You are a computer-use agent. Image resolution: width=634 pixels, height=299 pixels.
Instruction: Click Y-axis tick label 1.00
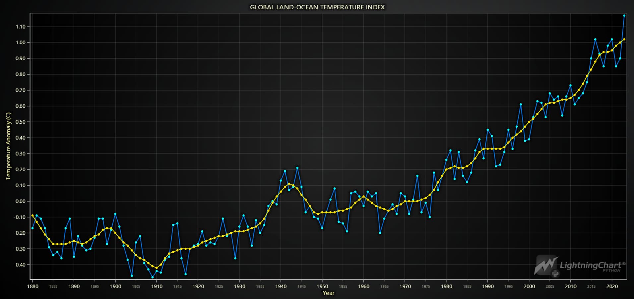click(x=21, y=43)
